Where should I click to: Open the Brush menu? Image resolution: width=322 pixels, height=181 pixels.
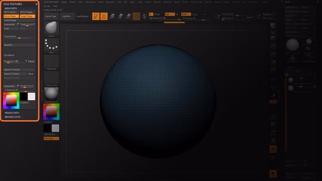coord(72,2)
